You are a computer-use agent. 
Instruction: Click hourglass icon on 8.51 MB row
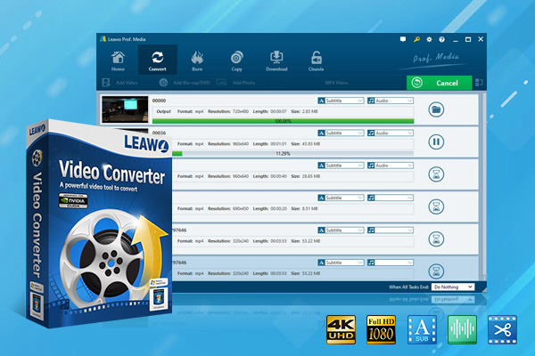coord(436,206)
